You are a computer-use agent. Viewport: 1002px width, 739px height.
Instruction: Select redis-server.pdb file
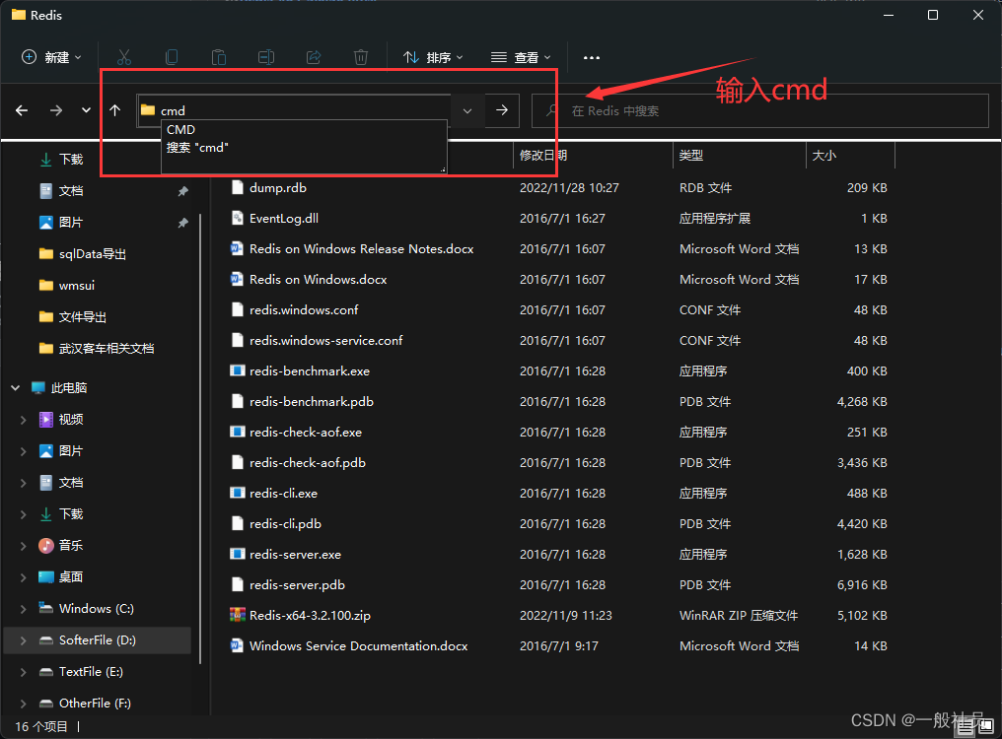(x=297, y=584)
